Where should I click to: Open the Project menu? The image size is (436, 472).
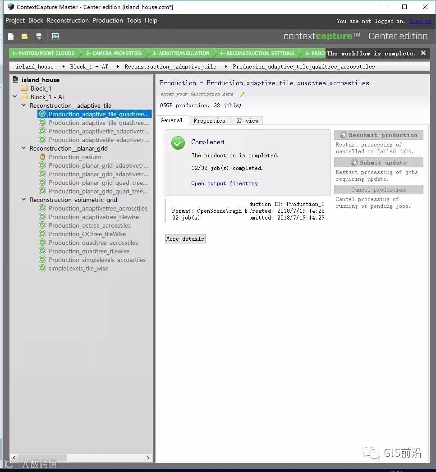[15, 20]
